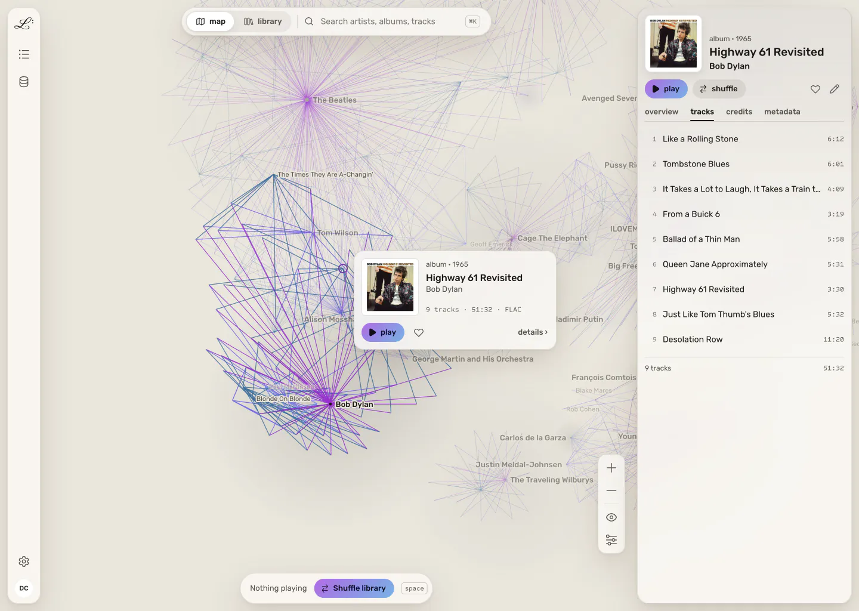Click the album cover in the side panel
The width and height of the screenshot is (859, 611).
coord(673,44)
